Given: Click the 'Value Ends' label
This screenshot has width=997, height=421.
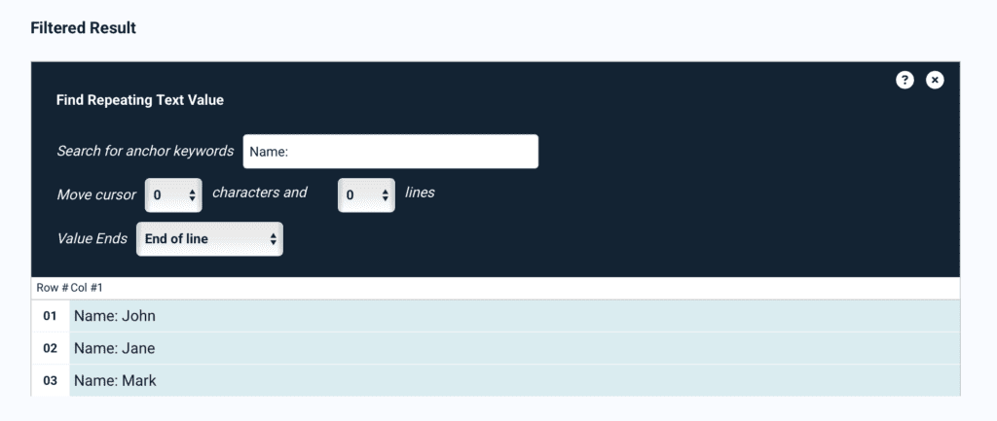Looking at the screenshot, I should 92,239.
